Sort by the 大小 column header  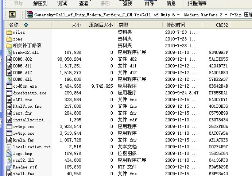pos(67,25)
